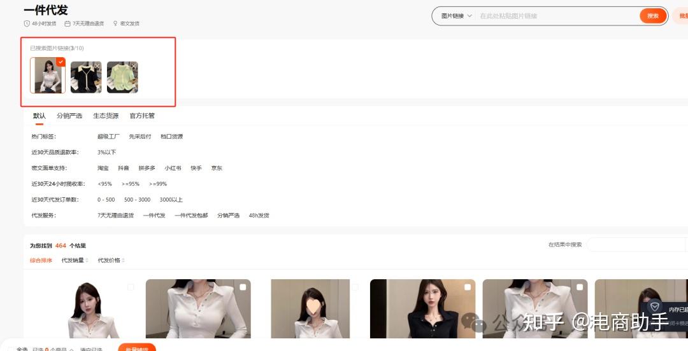
Task: Select the white-top searched image thumbnail
Action: pyautogui.click(x=47, y=76)
